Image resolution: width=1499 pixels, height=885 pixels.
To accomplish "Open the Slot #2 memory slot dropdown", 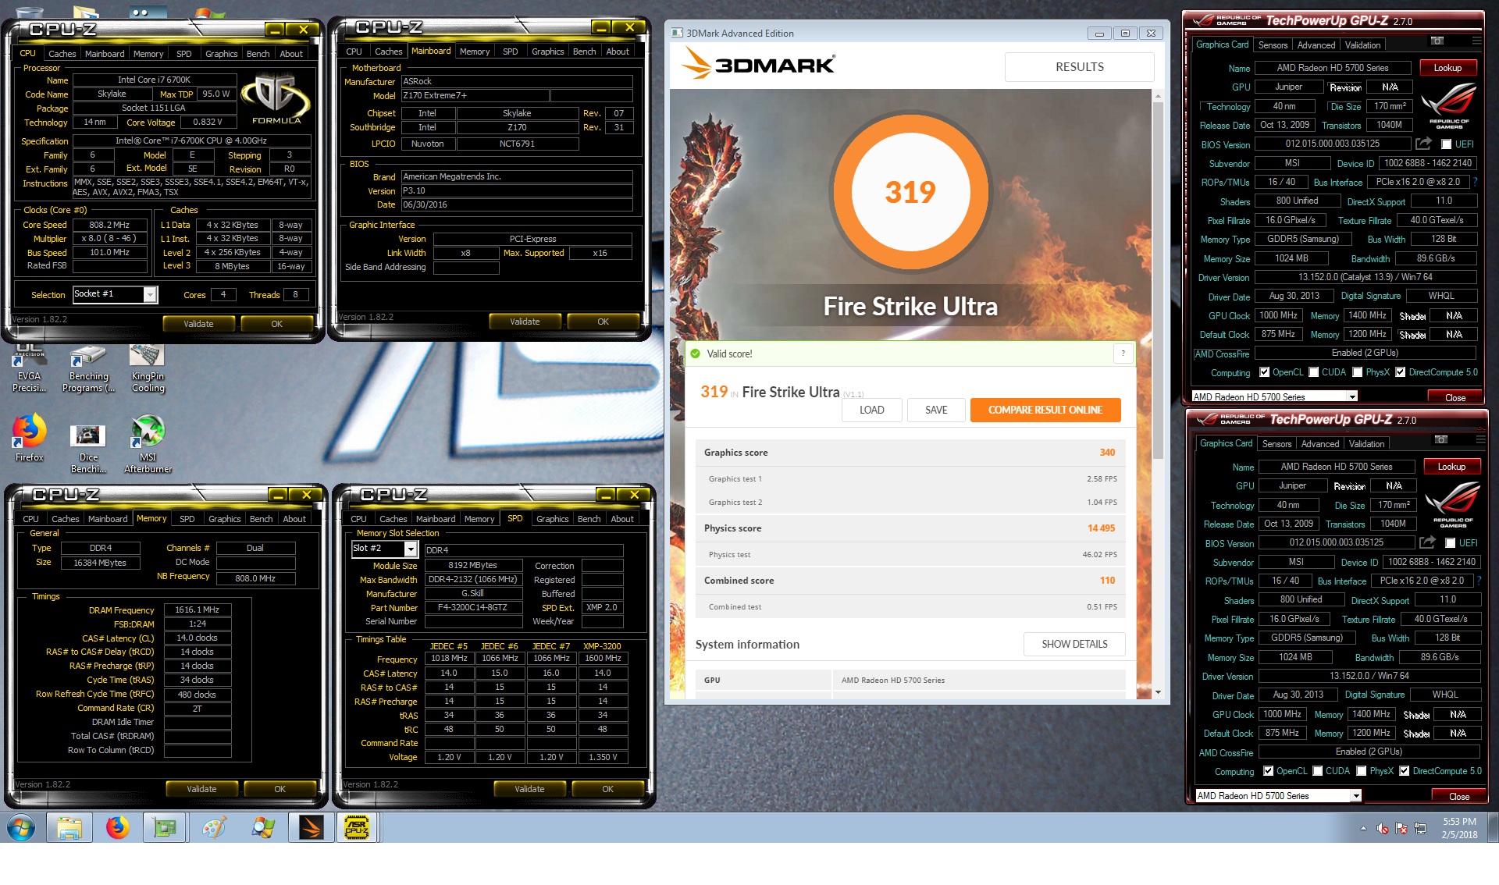I will pyautogui.click(x=384, y=549).
